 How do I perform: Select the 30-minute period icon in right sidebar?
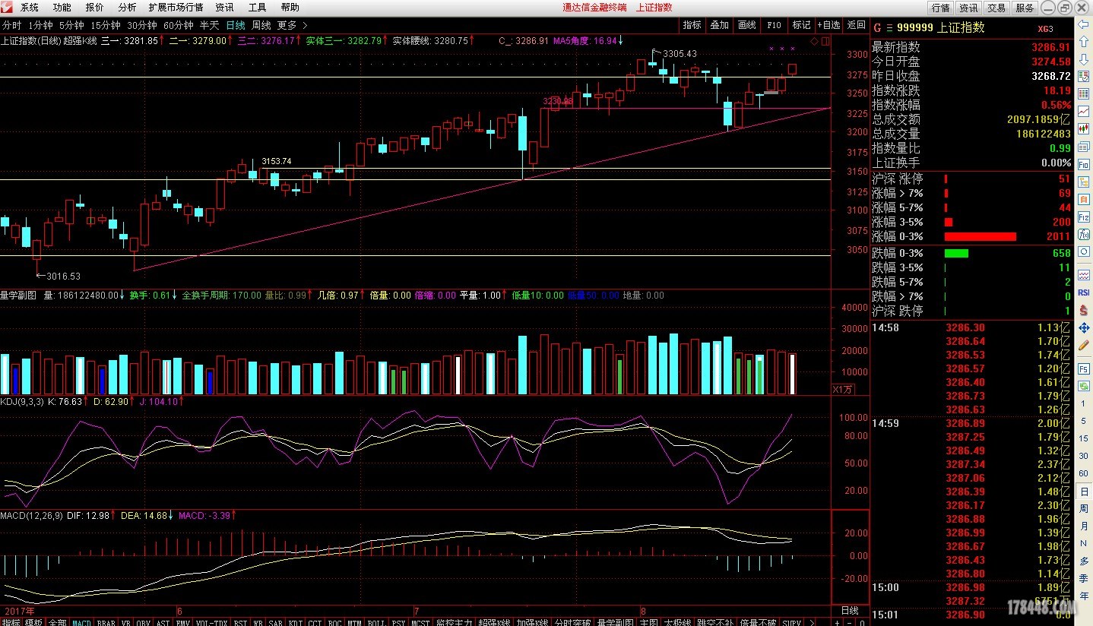(x=1084, y=456)
